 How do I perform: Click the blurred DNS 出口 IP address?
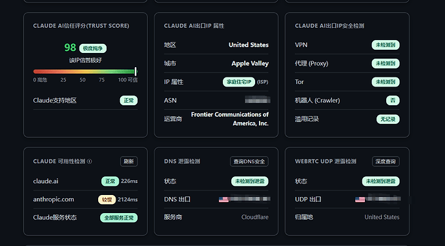(x=250, y=199)
